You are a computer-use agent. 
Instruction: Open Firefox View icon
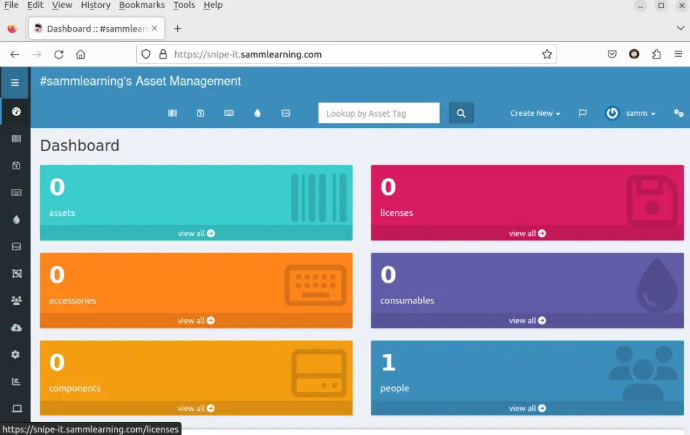coord(12,28)
